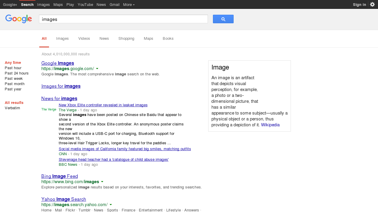Click the https://www.bing.com/images URL text

coord(70,182)
